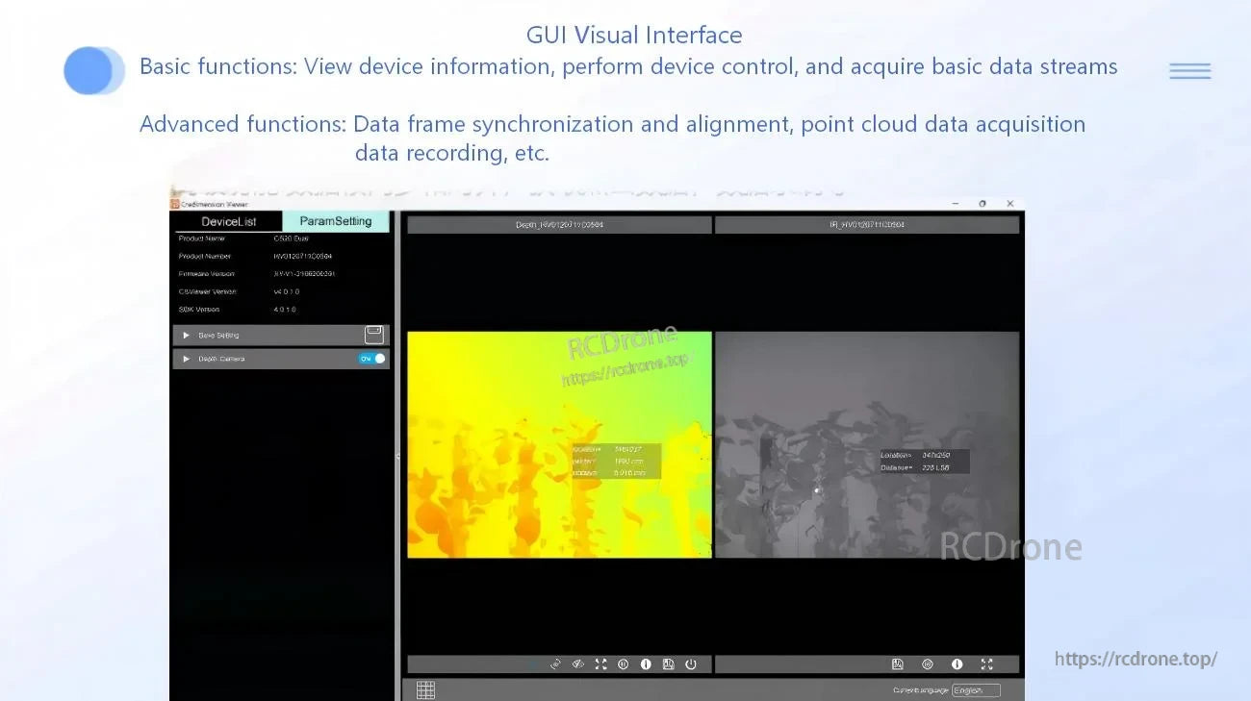Save the depth frame using disk icon
This screenshot has height=701, width=1251.
click(668, 664)
